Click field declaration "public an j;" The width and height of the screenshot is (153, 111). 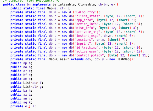pos(21,98)
